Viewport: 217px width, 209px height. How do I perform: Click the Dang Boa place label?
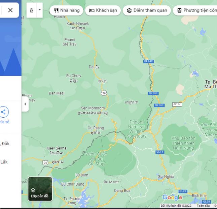coord(122,190)
